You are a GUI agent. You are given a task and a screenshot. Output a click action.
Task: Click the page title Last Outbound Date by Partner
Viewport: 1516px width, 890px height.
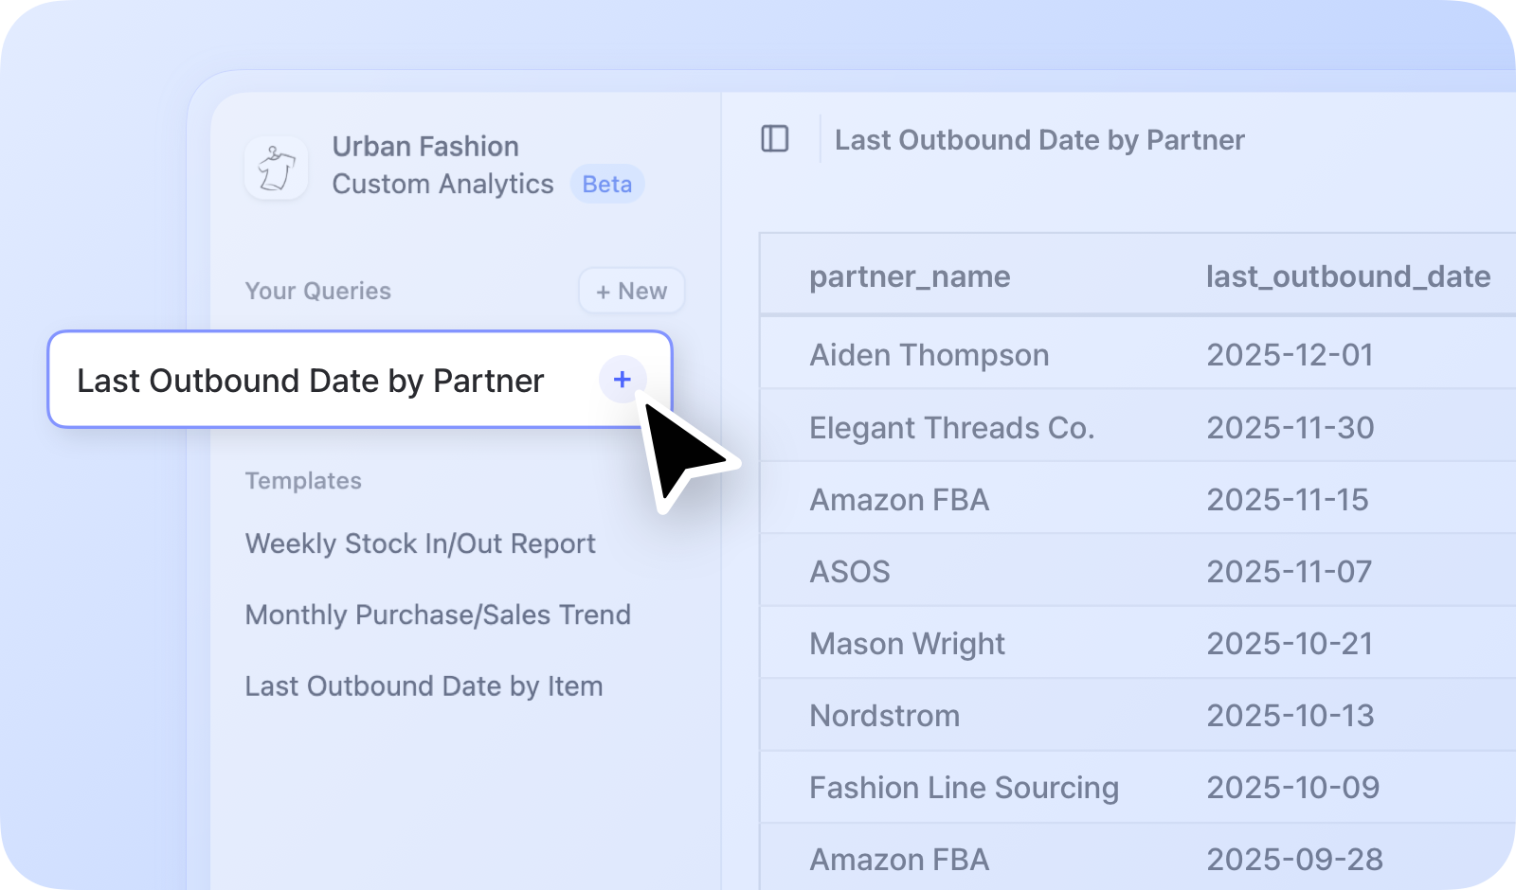pos(1038,140)
